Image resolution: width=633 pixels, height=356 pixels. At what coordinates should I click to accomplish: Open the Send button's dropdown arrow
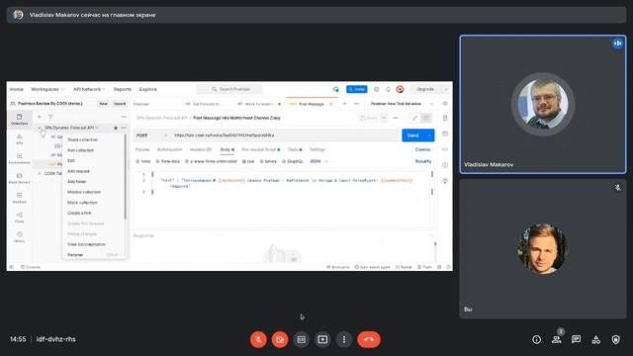[429, 135]
